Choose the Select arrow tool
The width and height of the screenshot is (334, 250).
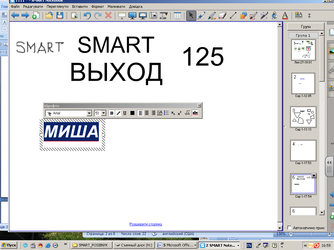point(191,16)
